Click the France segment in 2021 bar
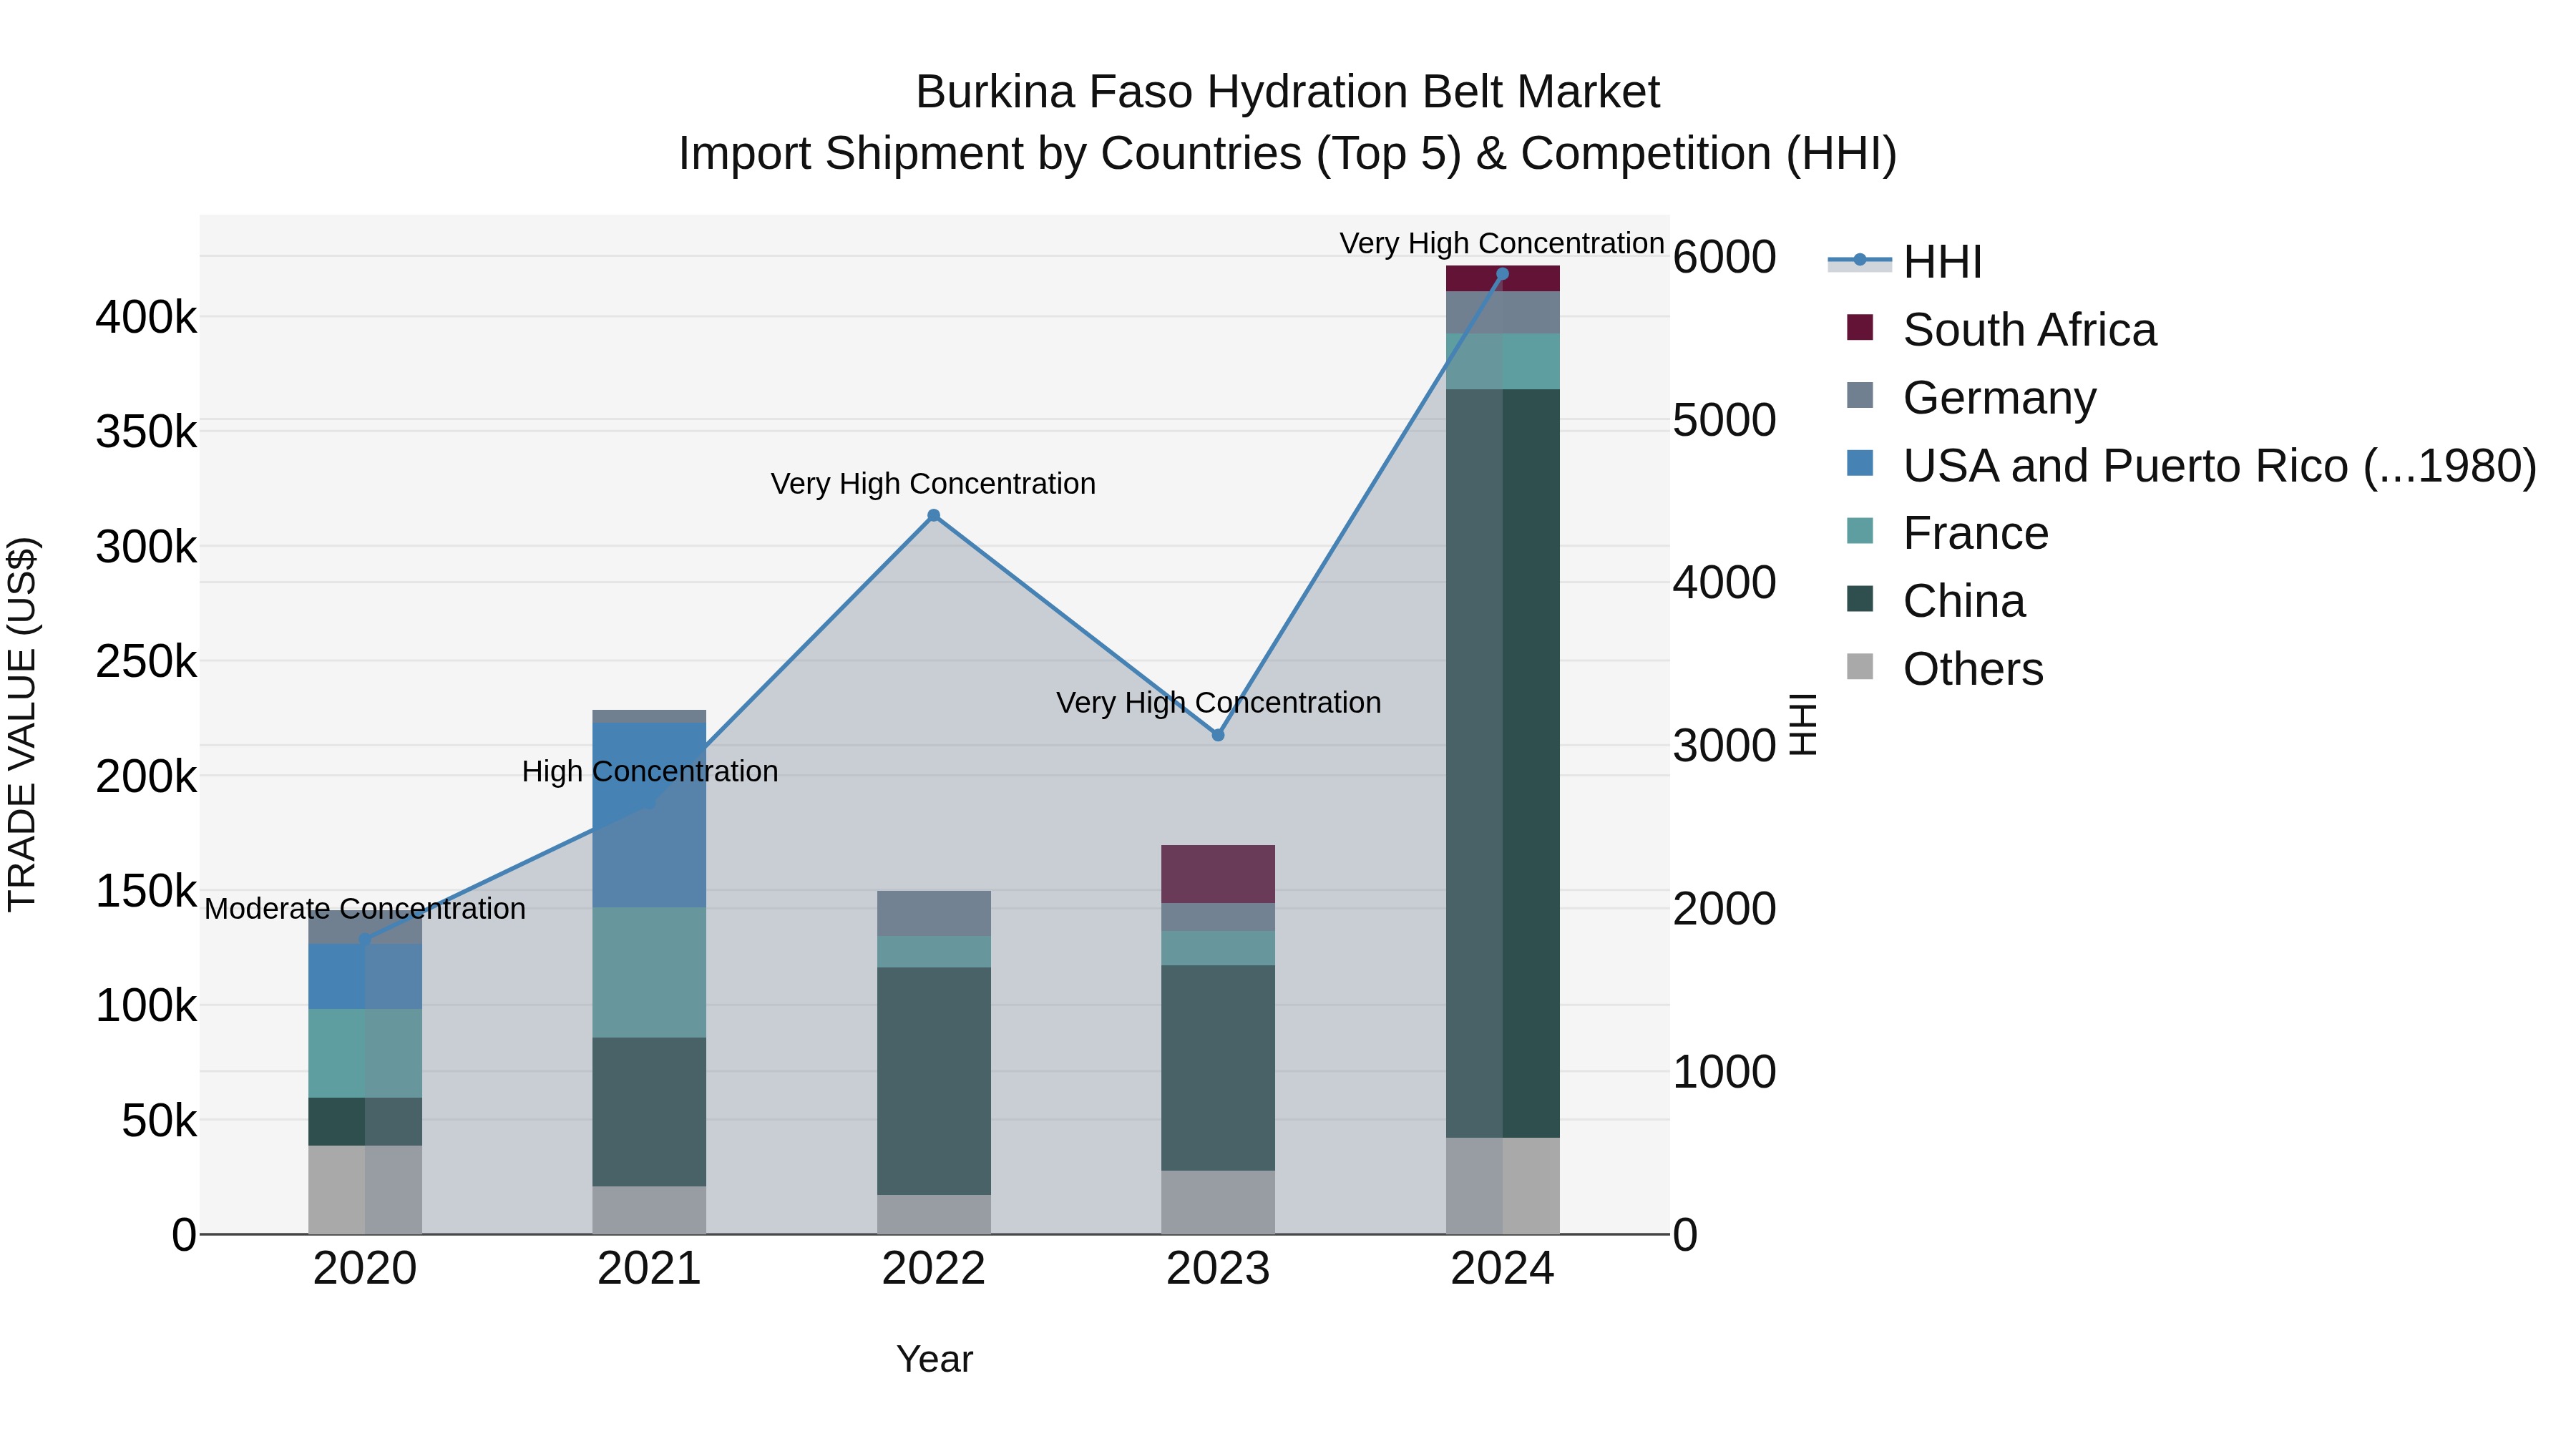This screenshot has width=2576, height=1449. pos(649,972)
